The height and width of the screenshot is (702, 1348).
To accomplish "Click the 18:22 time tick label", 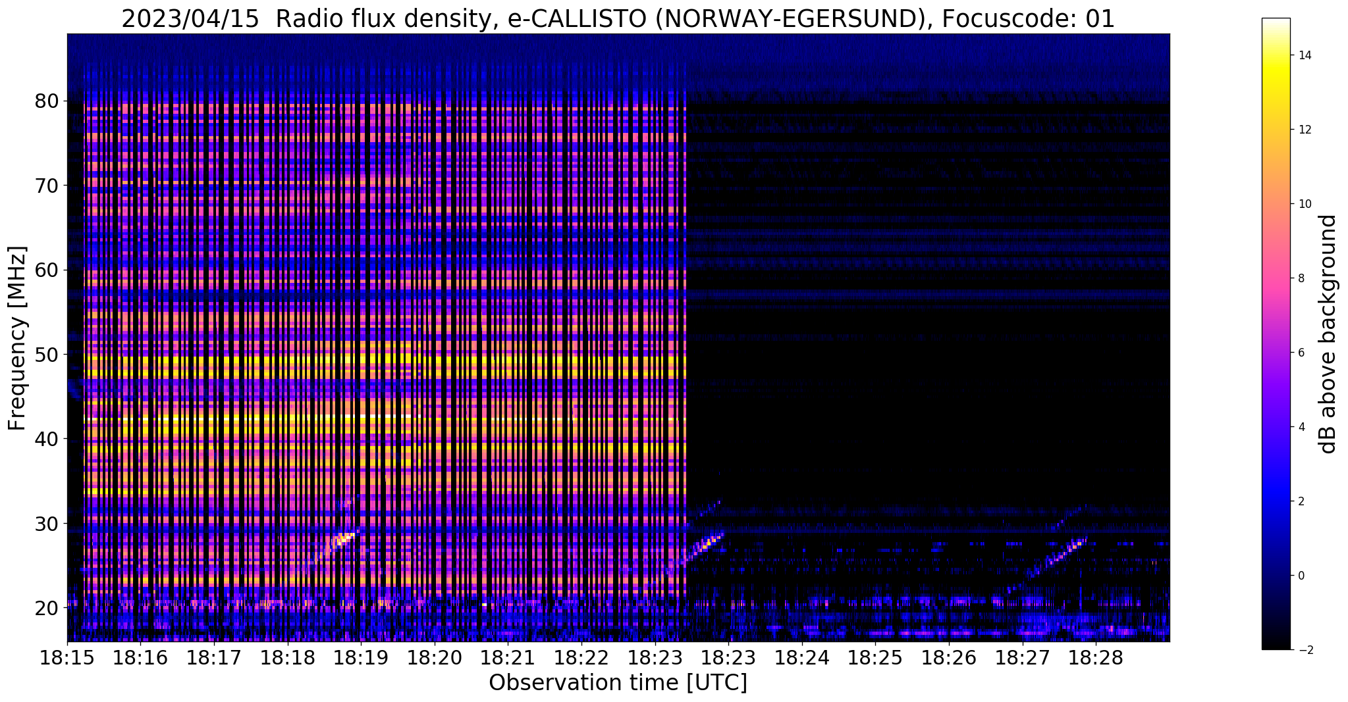I will (x=581, y=658).
